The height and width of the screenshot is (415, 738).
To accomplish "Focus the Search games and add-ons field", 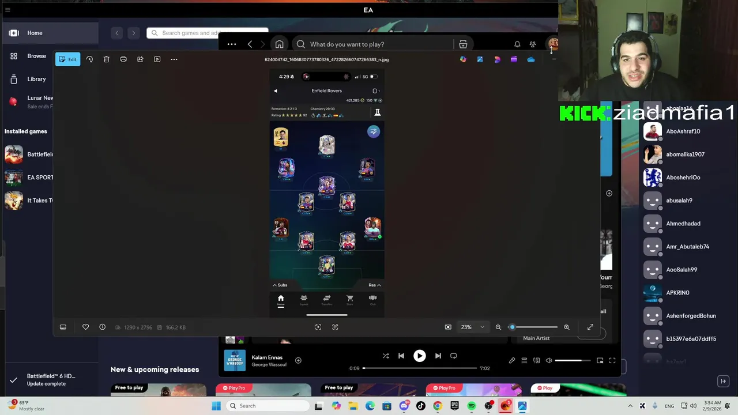I will click(x=208, y=33).
